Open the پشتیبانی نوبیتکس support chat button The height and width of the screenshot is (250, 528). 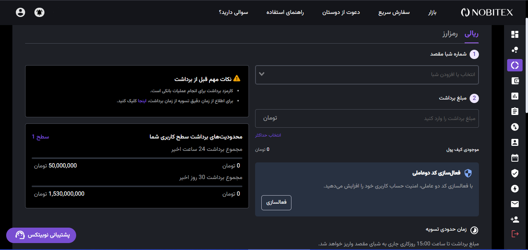tap(41, 235)
